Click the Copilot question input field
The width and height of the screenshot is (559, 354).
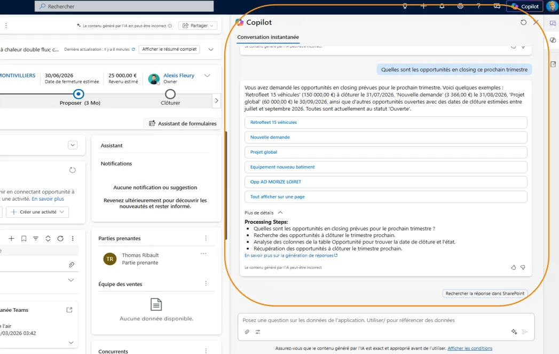[385, 320]
